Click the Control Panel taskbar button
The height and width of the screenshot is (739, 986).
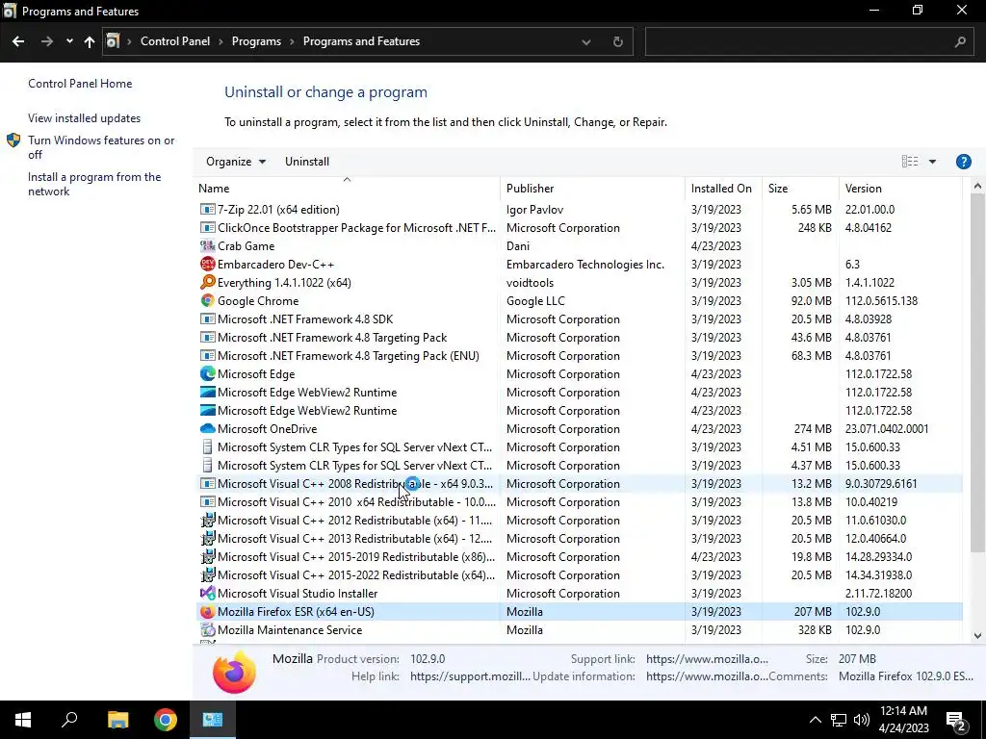[x=213, y=720]
